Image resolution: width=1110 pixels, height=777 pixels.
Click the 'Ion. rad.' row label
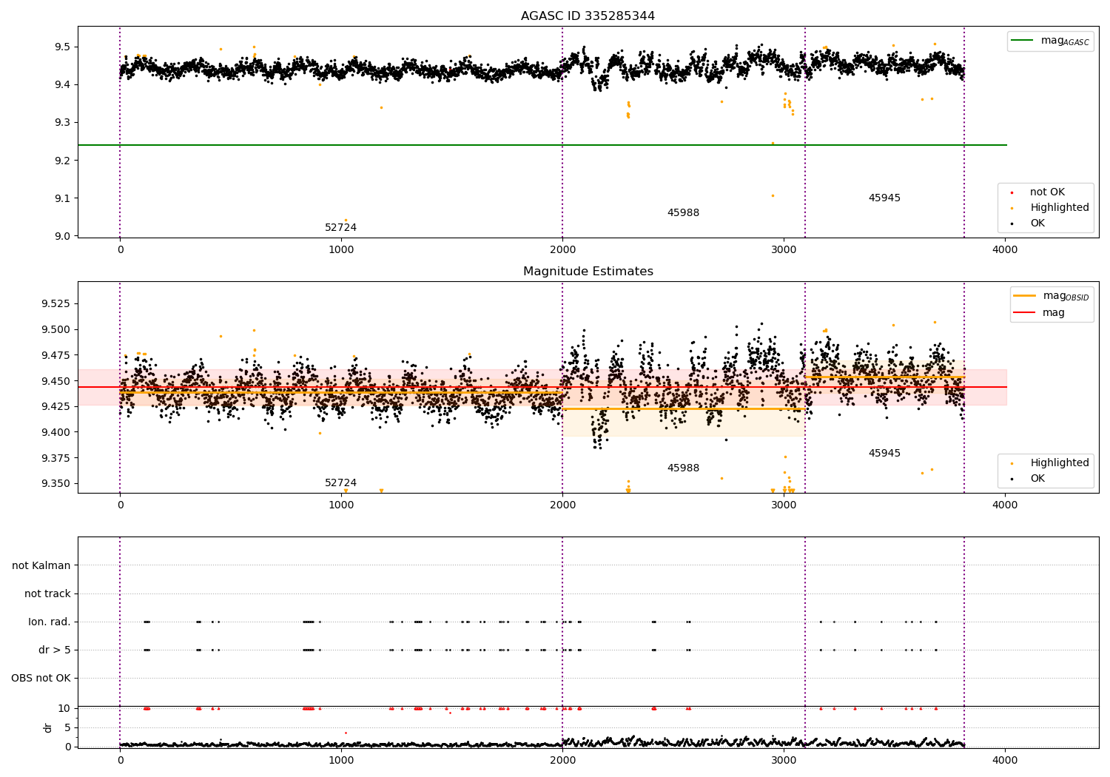(50, 622)
